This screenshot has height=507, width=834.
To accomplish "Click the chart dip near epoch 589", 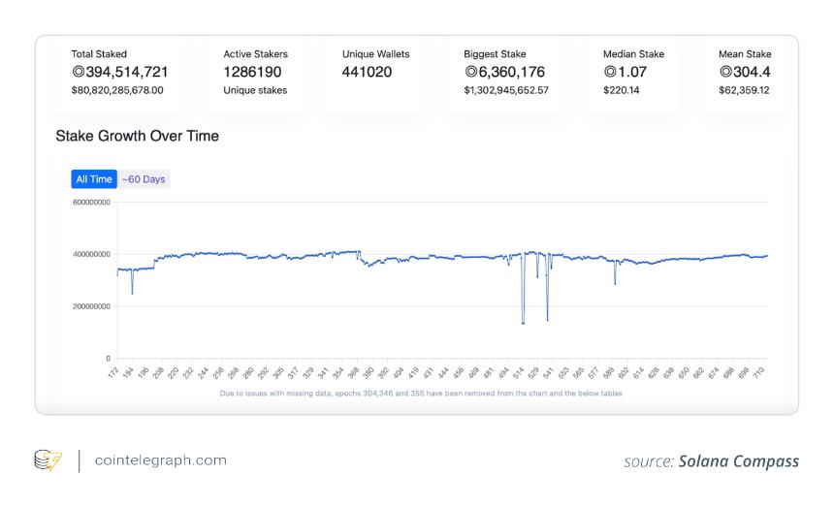I will coord(615,283).
